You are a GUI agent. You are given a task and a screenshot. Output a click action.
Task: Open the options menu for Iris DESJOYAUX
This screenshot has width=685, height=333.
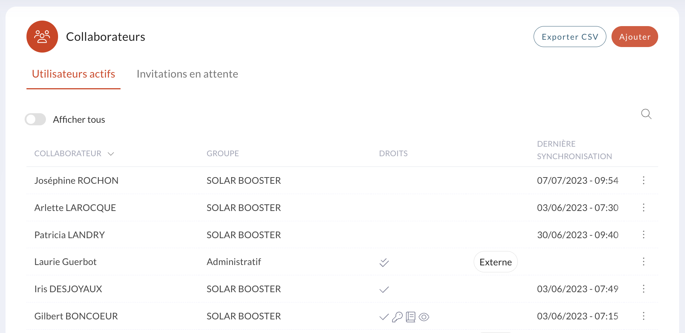pos(643,289)
